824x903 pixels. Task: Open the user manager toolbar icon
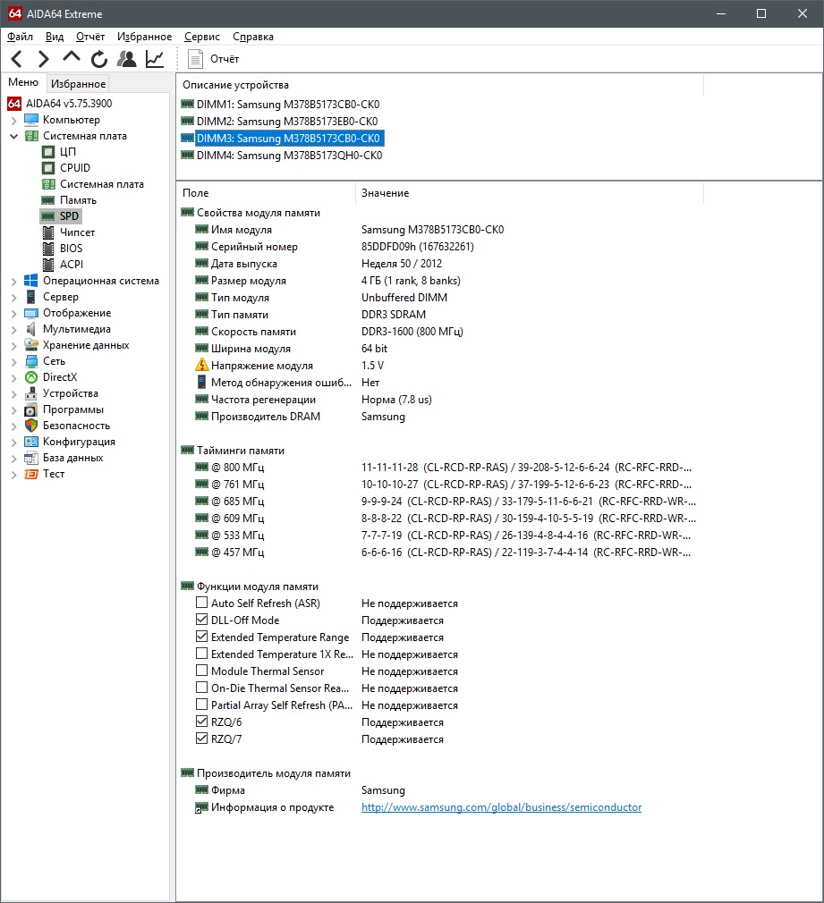[x=127, y=59]
